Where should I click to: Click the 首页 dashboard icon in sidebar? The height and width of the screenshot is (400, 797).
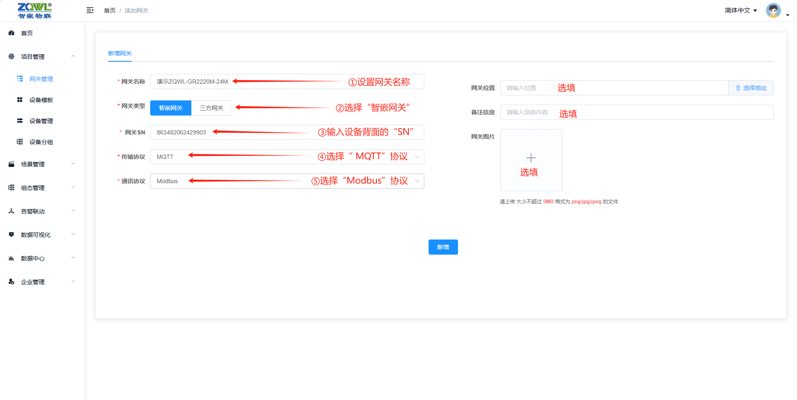[x=11, y=33]
